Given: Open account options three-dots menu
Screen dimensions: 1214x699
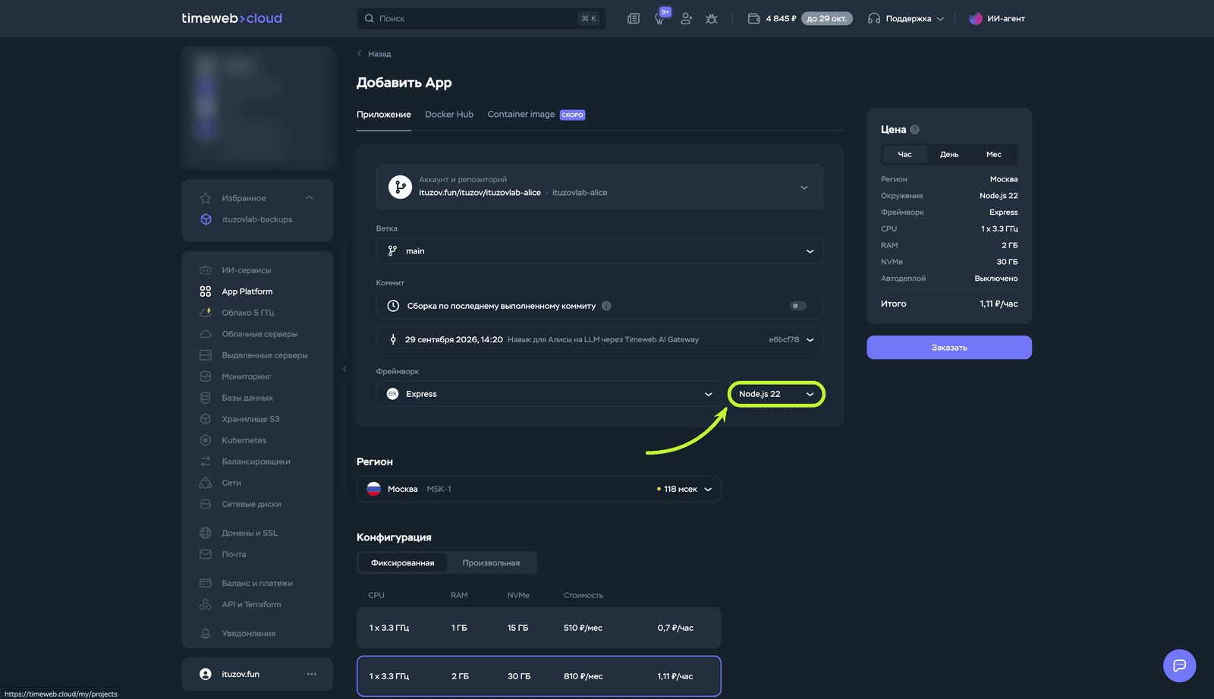Looking at the screenshot, I should [311, 674].
